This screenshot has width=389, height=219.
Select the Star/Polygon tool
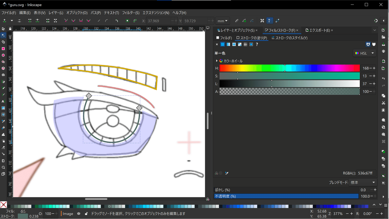(3, 62)
